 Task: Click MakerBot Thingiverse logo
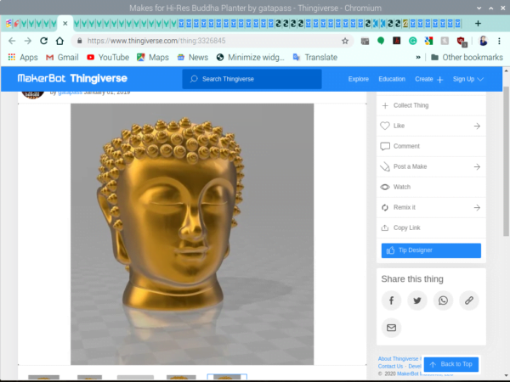coord(72,78)
